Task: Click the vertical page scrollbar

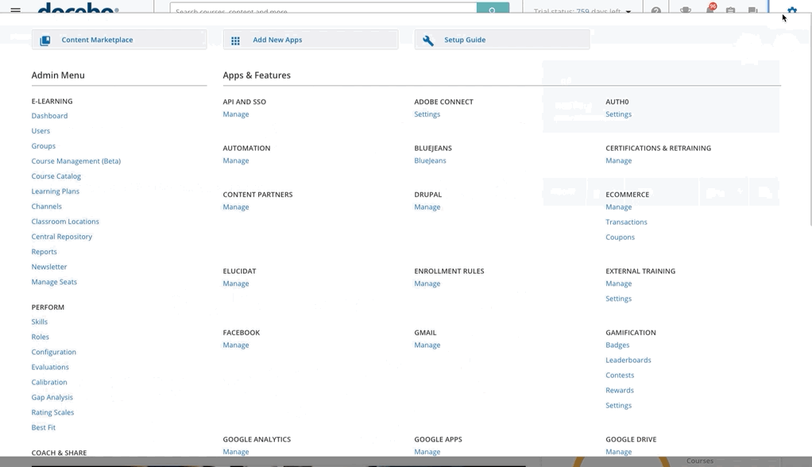Action: tap(810, 119)
